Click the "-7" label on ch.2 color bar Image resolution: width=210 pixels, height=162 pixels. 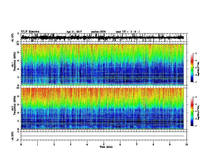(x=195, y=126)
